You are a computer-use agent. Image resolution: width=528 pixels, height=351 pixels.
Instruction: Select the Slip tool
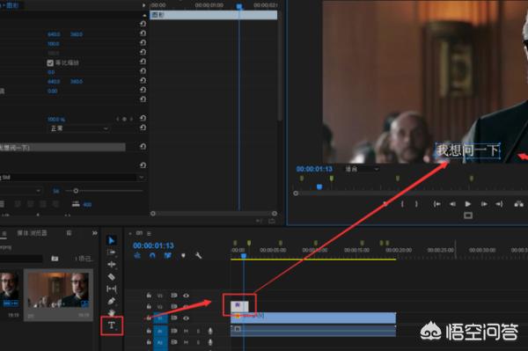click(x=112, y=289)
